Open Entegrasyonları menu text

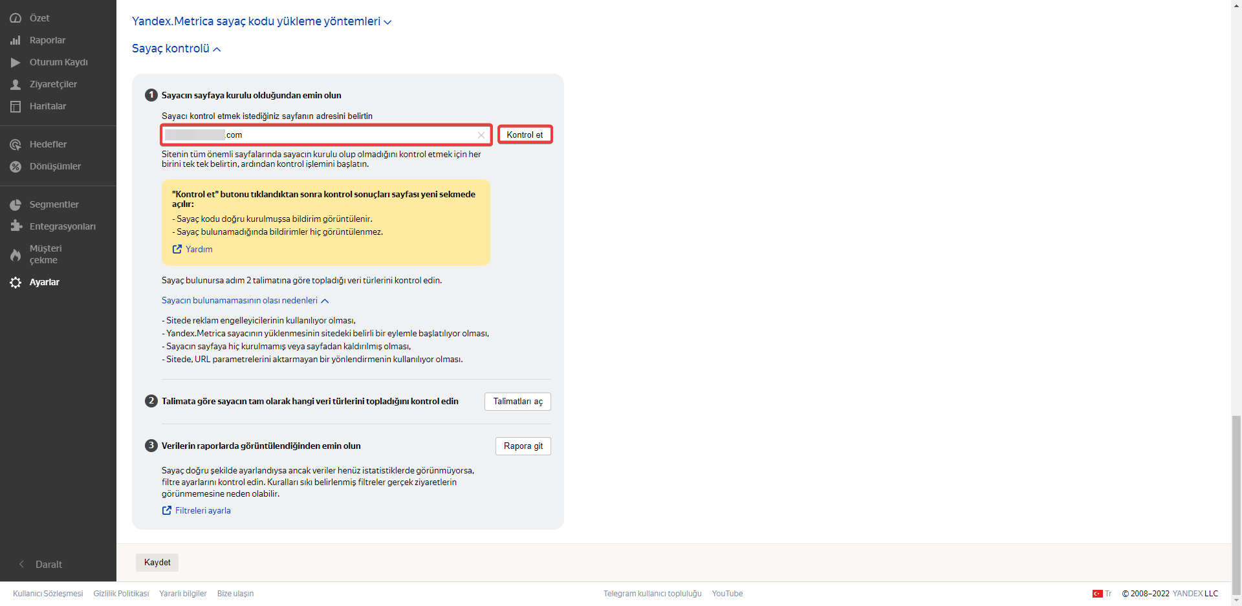tap(63, 226)
